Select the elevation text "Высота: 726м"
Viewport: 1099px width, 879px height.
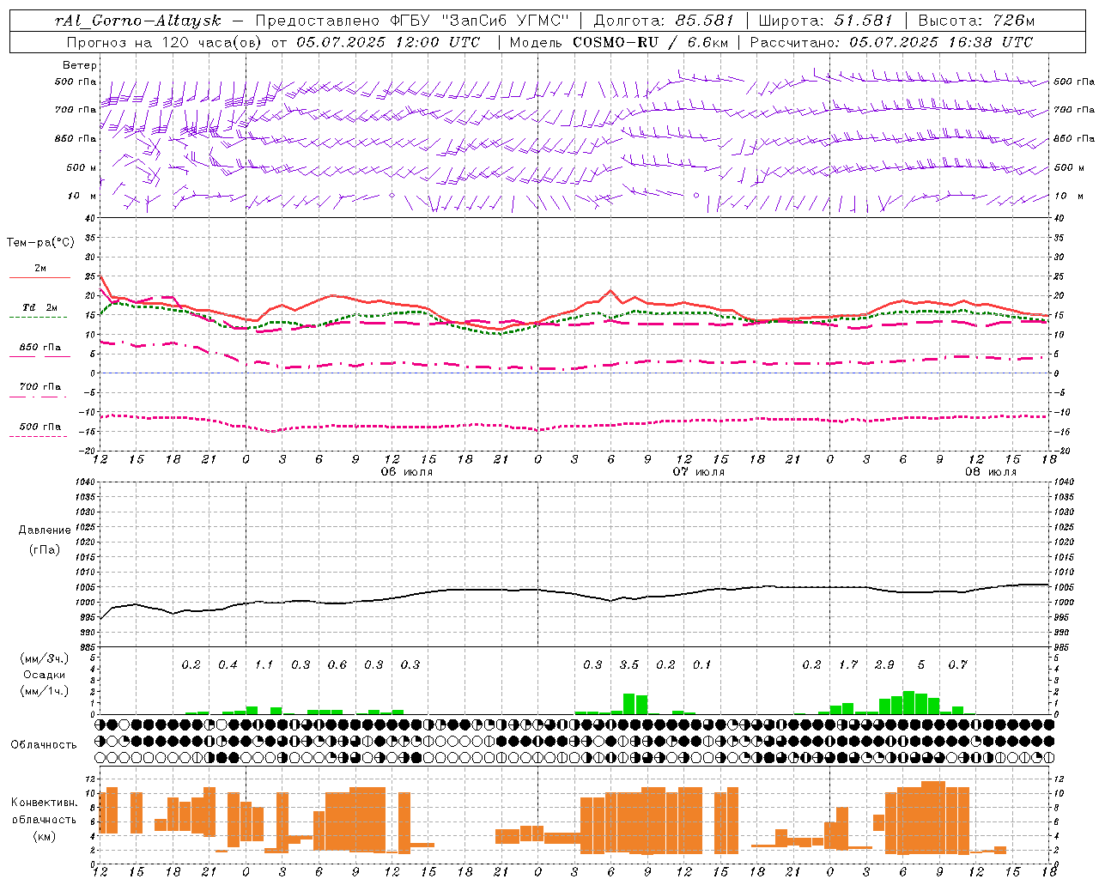[976, 21]
